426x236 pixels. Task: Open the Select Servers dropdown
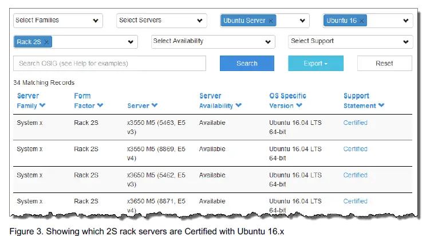point(161,21)
